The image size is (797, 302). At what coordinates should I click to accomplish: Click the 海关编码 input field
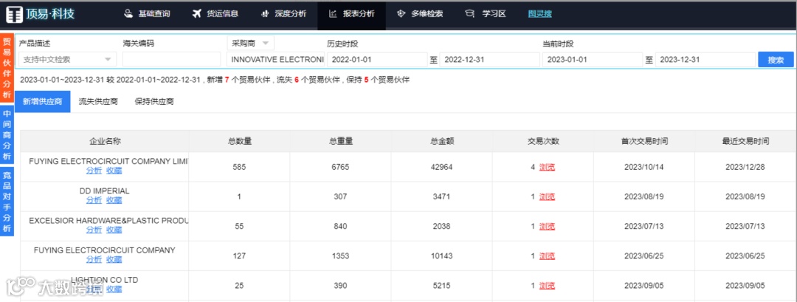[172, 60]
